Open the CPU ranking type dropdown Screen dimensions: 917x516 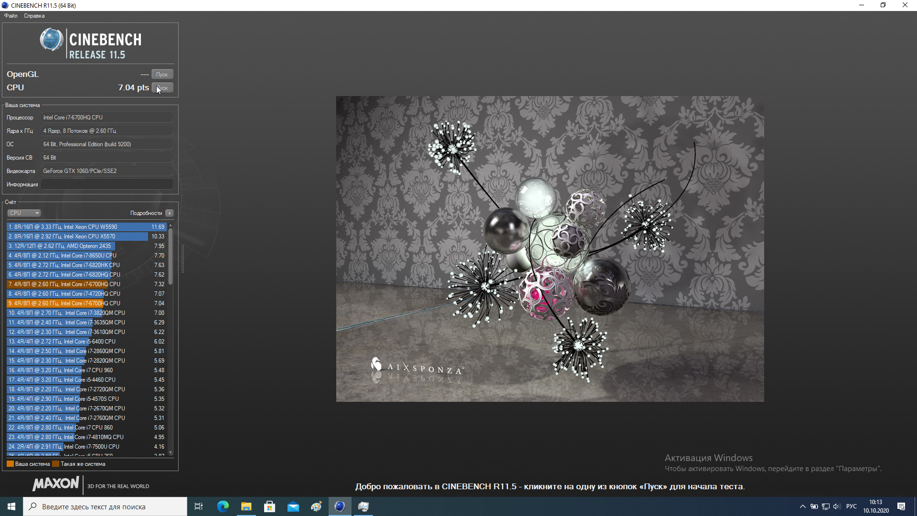24,213
